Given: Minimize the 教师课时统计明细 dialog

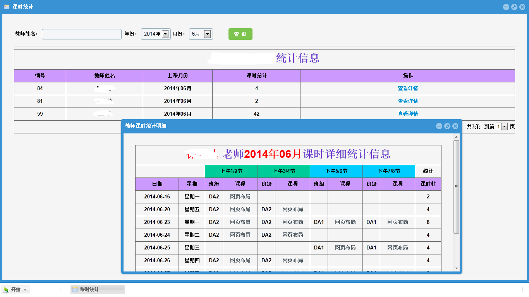Looking at the screenshot, I should [439, 126].
